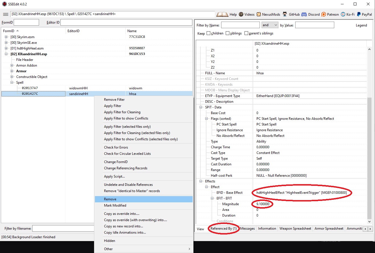Select Apply Filter for Cleaning

pyautogui.click(x=144, y=112)
